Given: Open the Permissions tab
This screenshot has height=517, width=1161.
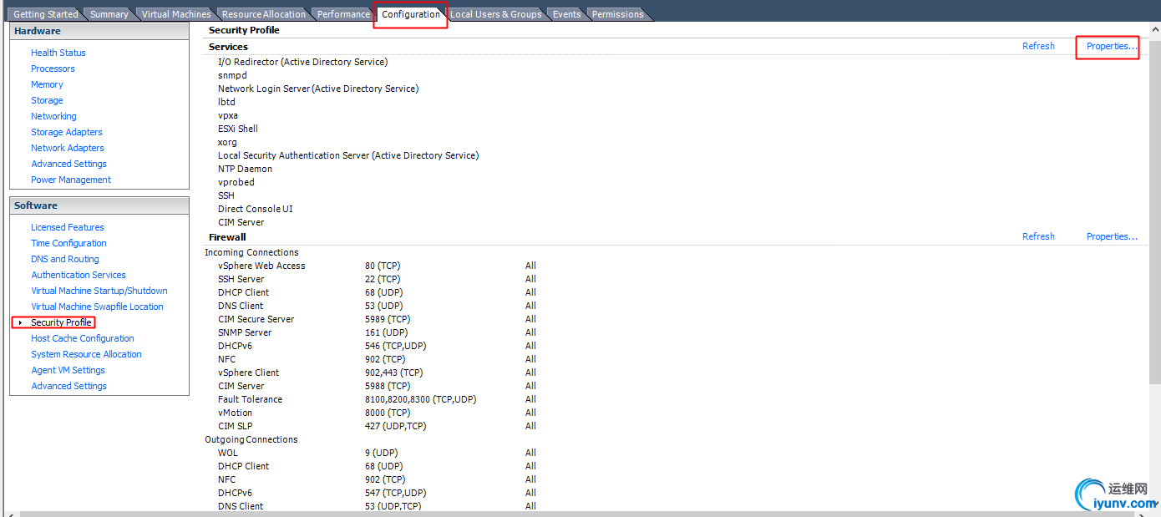Looking at the screenshot, I should point(617,14).
